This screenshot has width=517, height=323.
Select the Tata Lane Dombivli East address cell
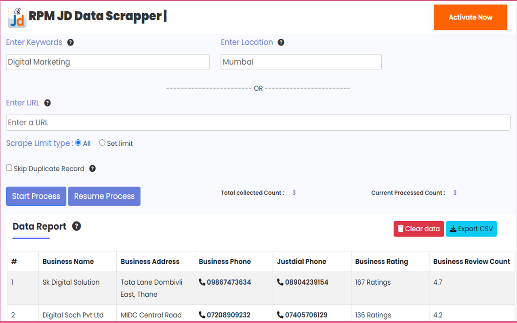(156, 288)
